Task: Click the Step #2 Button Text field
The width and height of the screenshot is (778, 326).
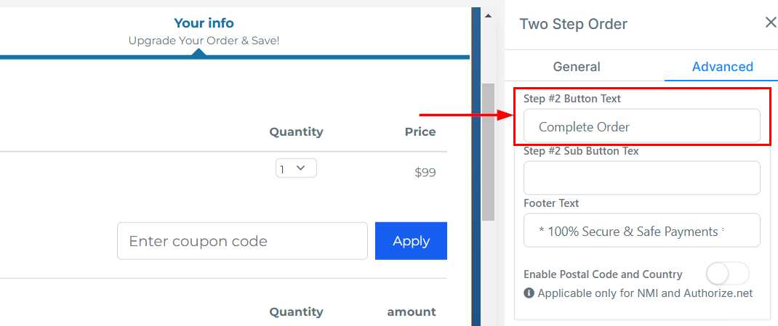Action: point(641,126)
